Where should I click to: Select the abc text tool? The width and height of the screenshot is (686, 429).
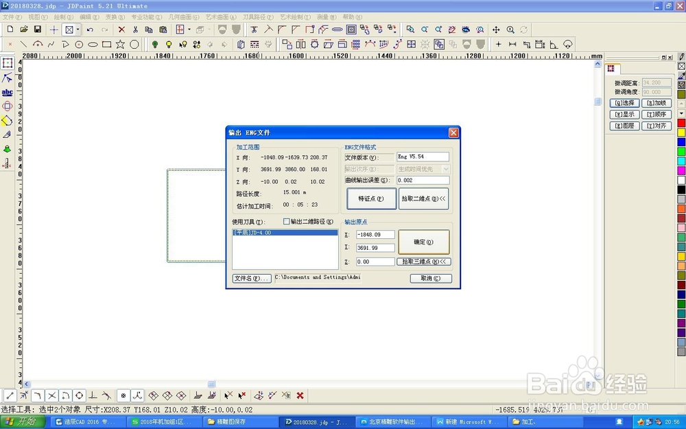click(x=7, y=92)
